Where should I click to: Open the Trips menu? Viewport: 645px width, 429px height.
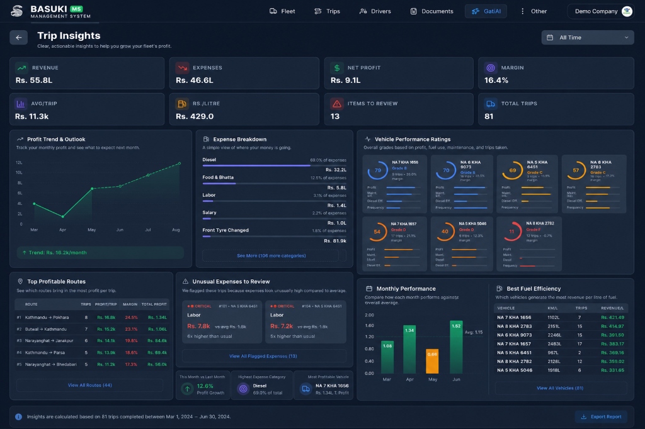point(327,11)
